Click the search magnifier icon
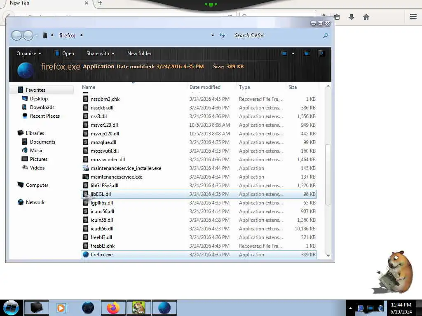This screenshot has width=422, height=316. pyautogui.click(x=326, y=35)
